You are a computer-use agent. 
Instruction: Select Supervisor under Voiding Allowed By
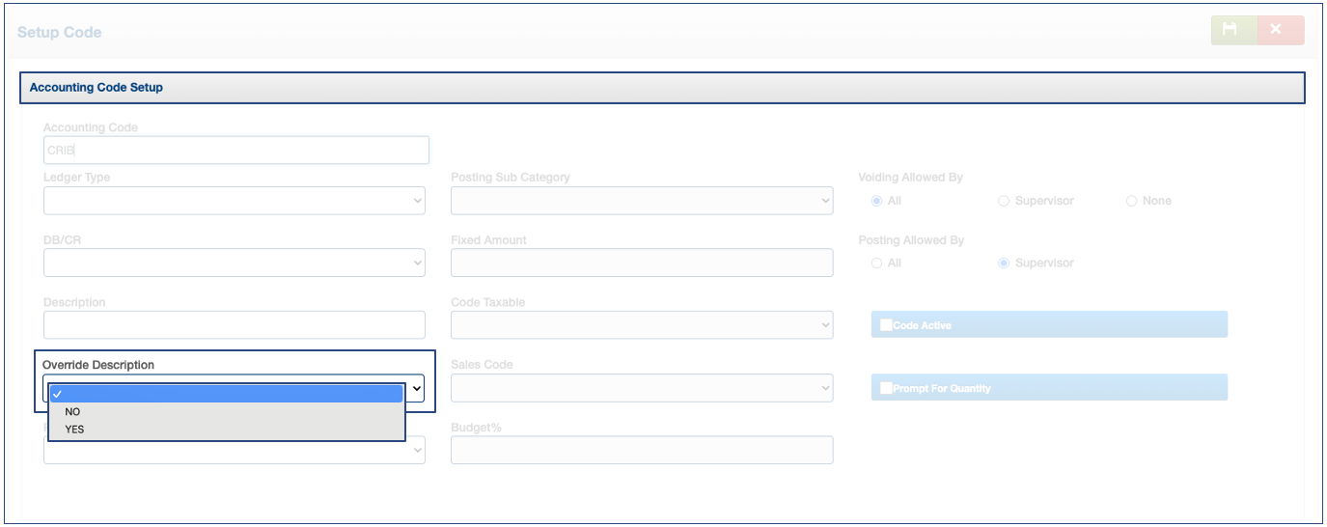(x=1004, y=201)
